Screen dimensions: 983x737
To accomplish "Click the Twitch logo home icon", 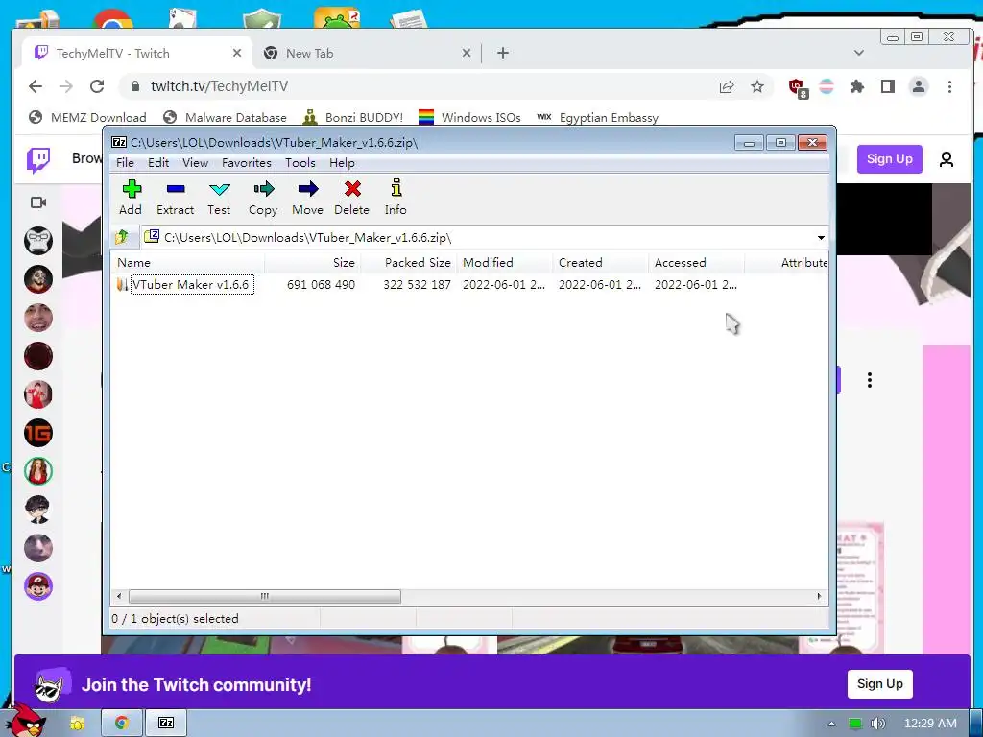I will pyautogui.click(x=38, y=160).
